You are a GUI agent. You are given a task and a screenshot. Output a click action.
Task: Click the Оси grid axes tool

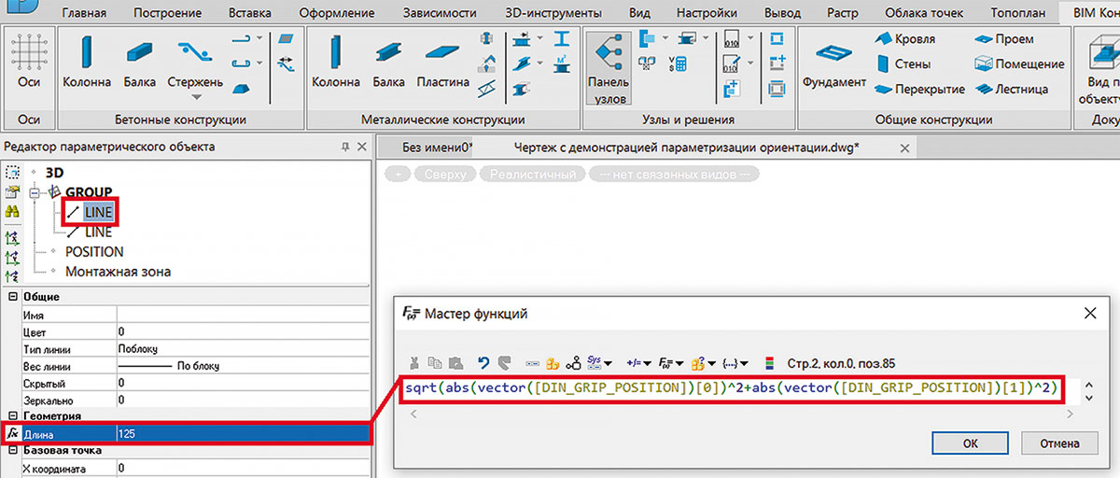tap(29, 63)
